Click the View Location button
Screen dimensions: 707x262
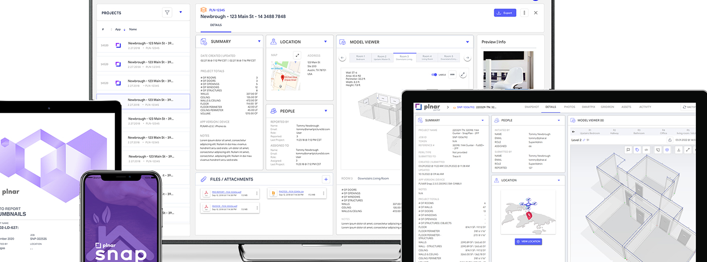(x=528, y=242)
